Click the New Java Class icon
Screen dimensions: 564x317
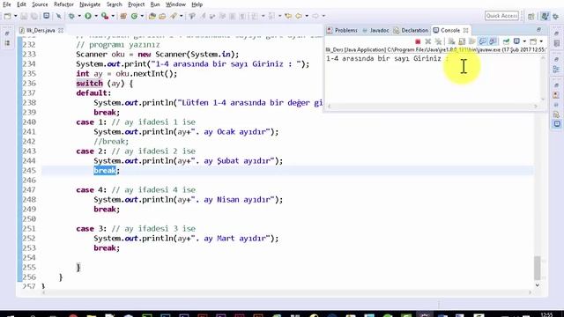[134, 16]
